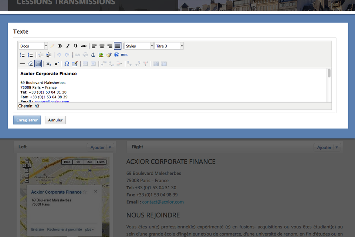Insert special character via Omega icon
355x237 pixels.
tap(67, 64)
